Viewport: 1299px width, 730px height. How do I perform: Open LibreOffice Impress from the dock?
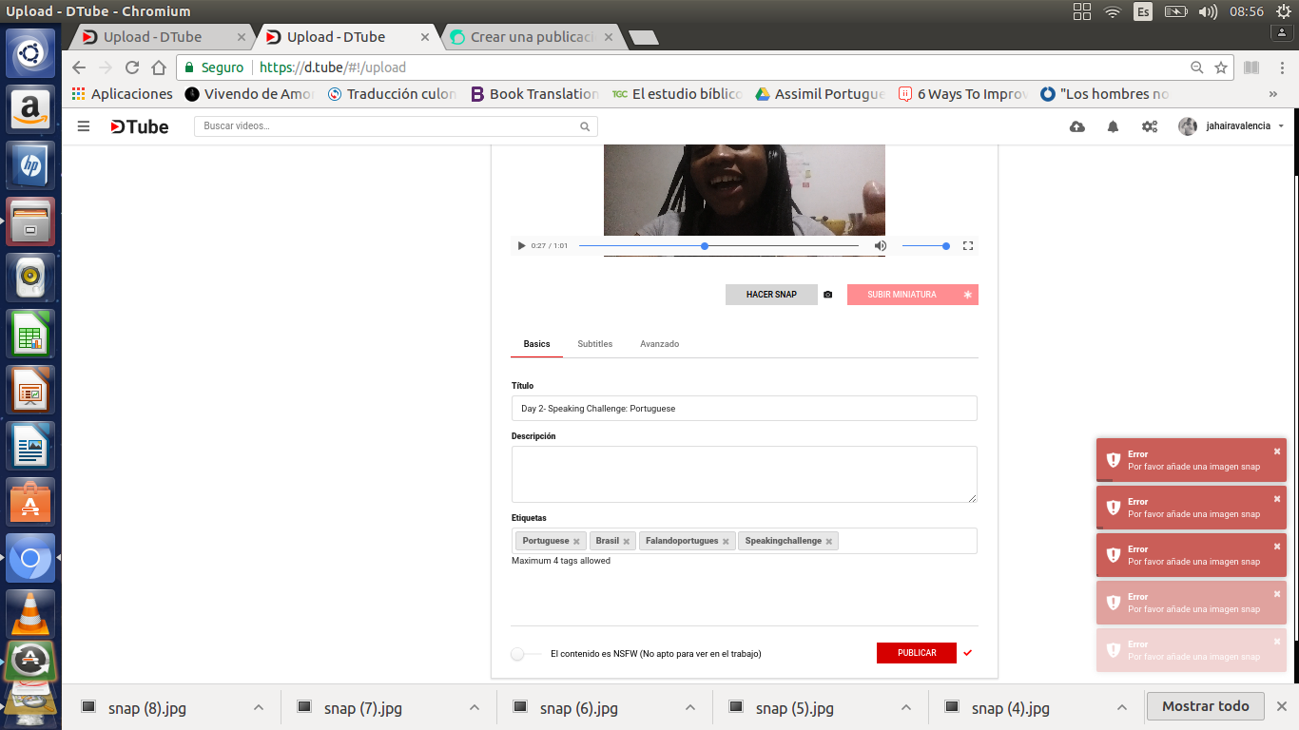pos(30,389)
